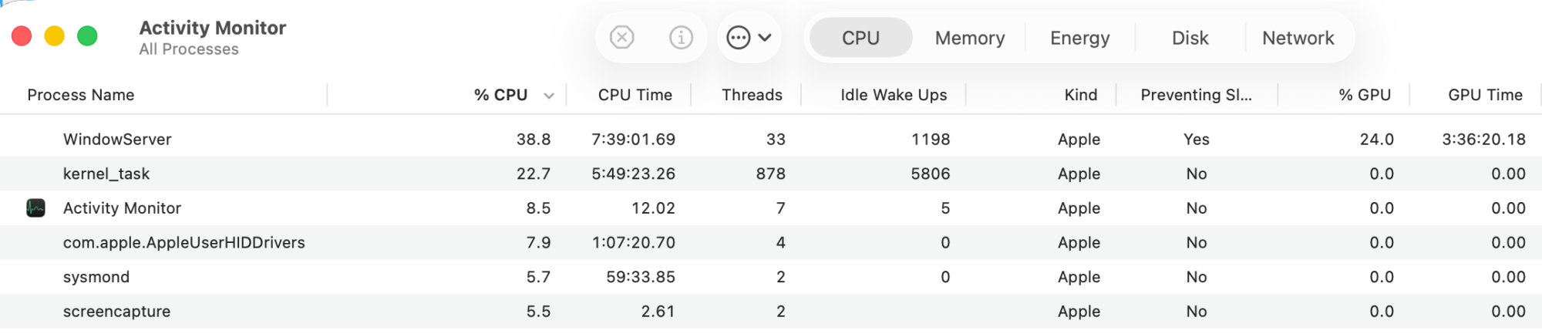Select the Network tab
The height and width of the screenshot is (334, 1542).
(1298, 38)
